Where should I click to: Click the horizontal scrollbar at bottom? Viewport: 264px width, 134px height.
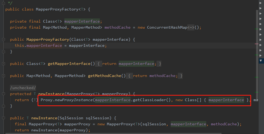114,133
